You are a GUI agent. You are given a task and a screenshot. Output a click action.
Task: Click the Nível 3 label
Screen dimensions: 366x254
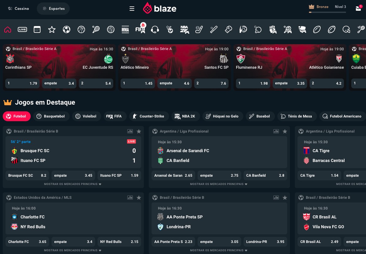(x=340, y=7)
